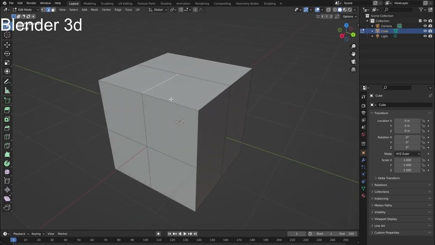Toggle proportional editing
This screenshot has width=435, height=245.
195,10
